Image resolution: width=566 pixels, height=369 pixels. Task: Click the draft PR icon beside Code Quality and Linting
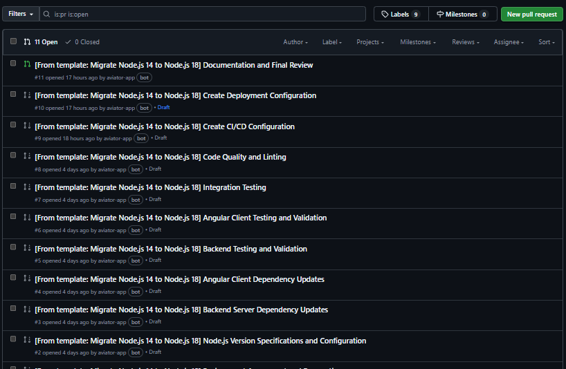point(27,156)
